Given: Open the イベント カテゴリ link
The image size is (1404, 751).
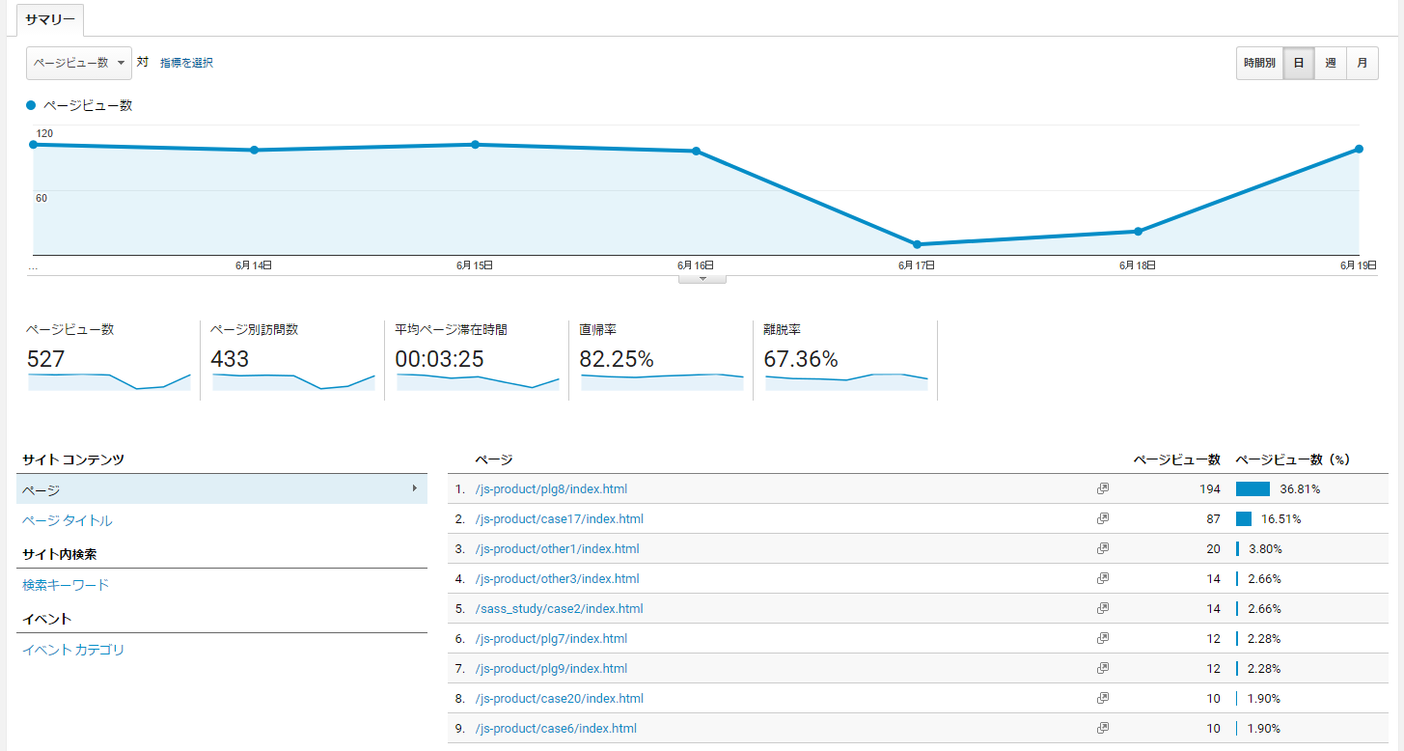Looking at the screenshot, I should [73, 650].
